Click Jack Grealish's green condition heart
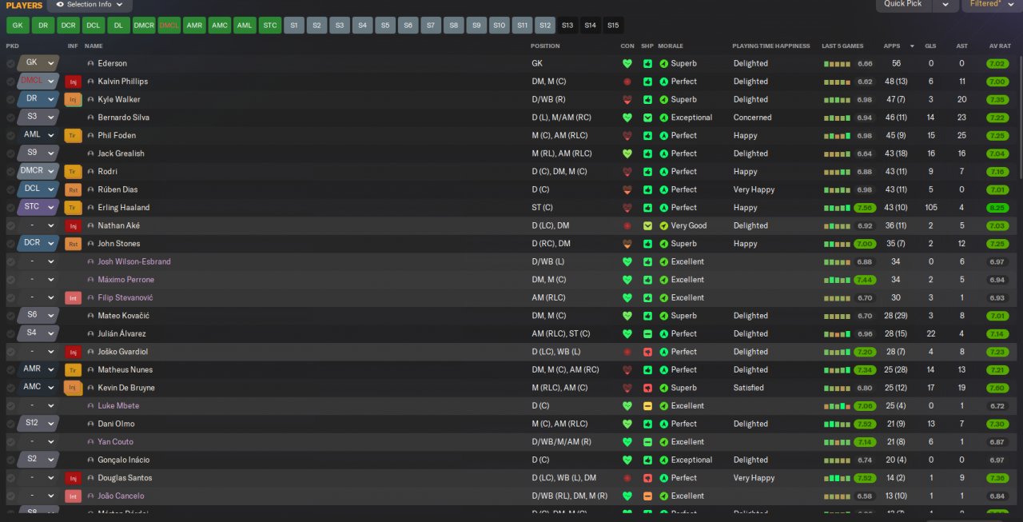Viewport: 1023px width, 522px height. click(627, 153)
